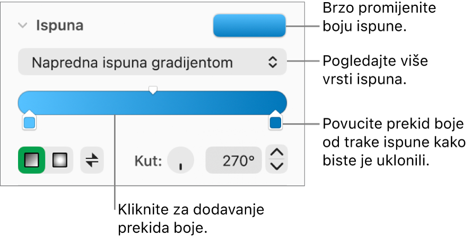Click the reverse gradient direction arrows icon
This screenshot has height=237, width=471.
(x=92, y=160)
